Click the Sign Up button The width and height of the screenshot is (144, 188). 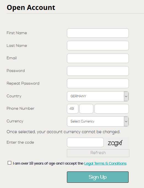(x=98, y=177)
